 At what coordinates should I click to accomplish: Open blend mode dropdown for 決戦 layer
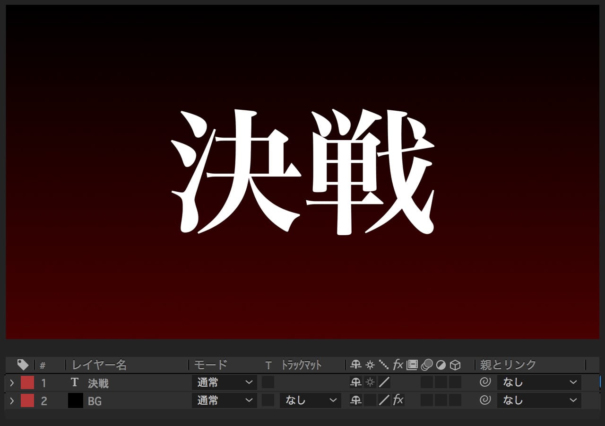pos(225,382)
